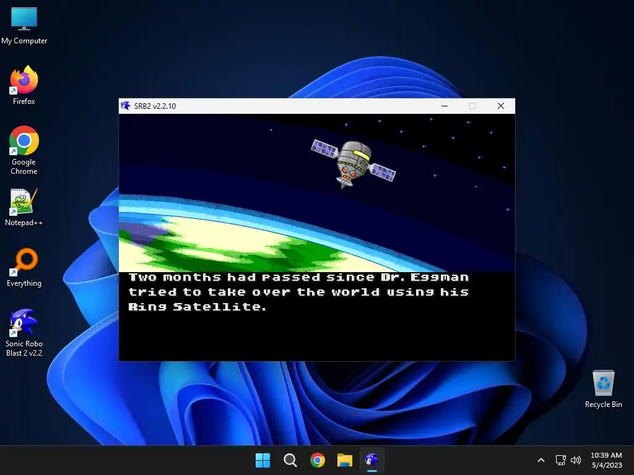The height and width of the screenshot is (475, 634).
Task: Click the SRB2 Sonic icon in the taskbar
Action: [372, 460]
